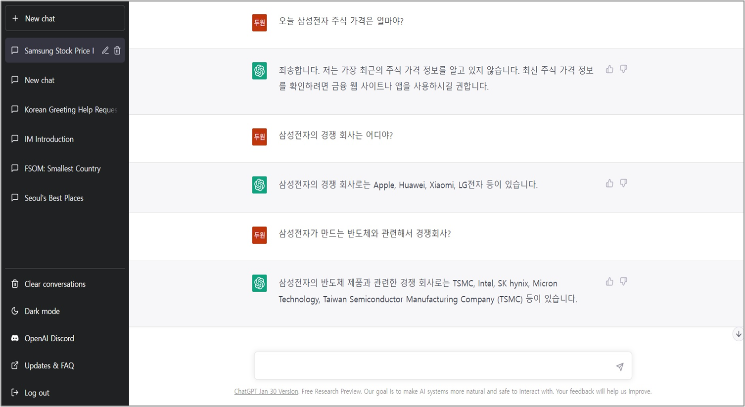Open the Seoul's Best Places conversation
Image resolution: width=745 pixels, height=407 pixels.
[x=54, y=198]
